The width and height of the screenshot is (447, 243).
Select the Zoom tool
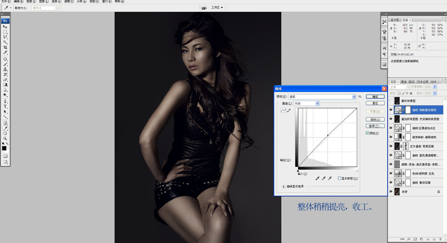(5, 138)
